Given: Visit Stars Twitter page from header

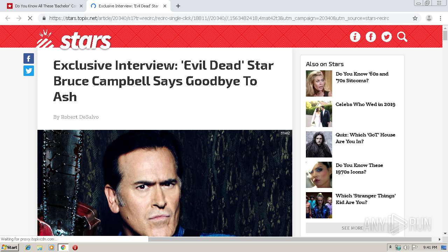Looking at the screenshot, I should coord(386,37).
